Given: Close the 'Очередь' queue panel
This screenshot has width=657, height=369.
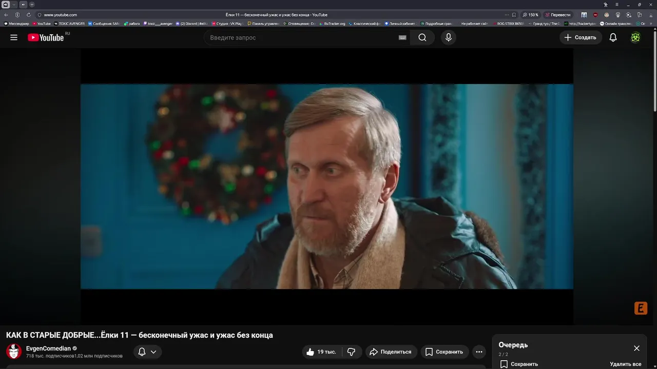Looking at the screenshot, I should (x=636, y=348).
